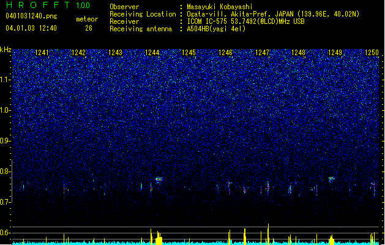The width and height of the screenshot is (385, 245).
Task: Click the 0.8 kHz axis label
Action: (6, 171)
